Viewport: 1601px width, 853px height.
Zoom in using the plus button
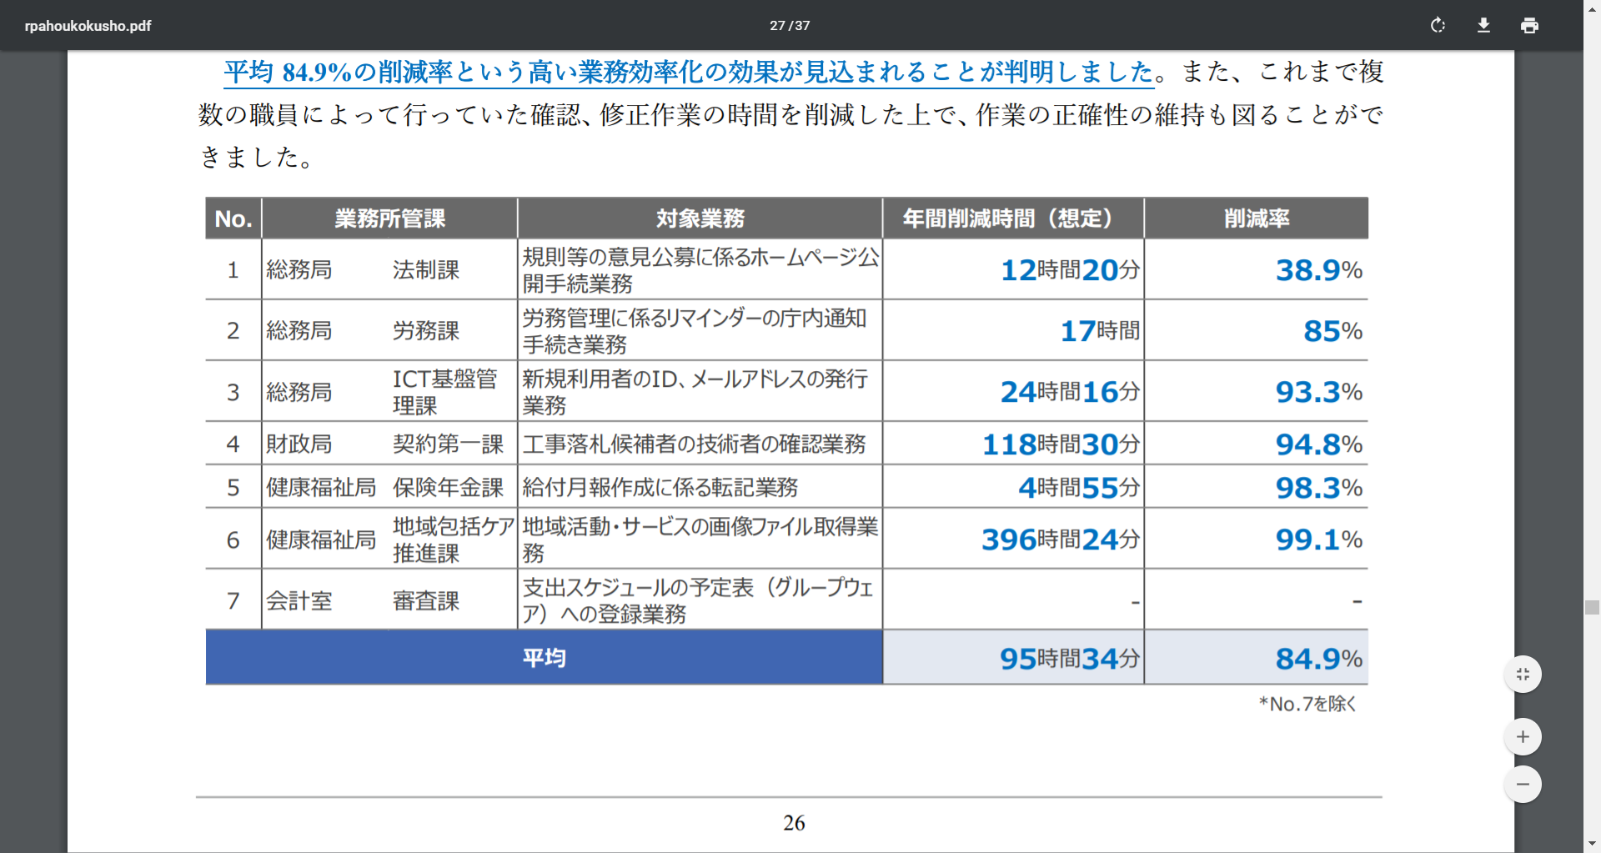click(x=1523, y=737)
